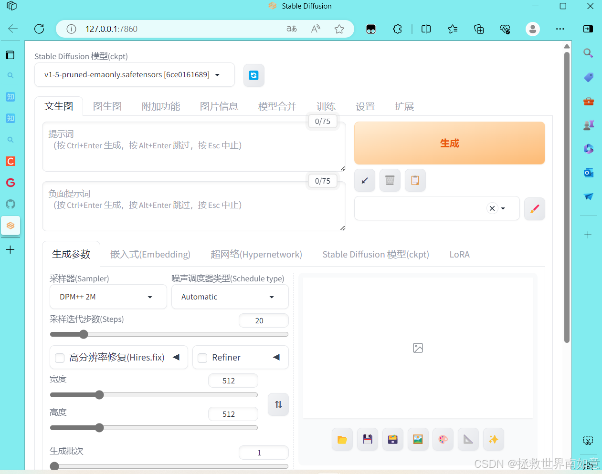The height and width of the screenshot is (474, 602).
Task: Switch to the 设置 tab
Action: [x=365, y=106]
